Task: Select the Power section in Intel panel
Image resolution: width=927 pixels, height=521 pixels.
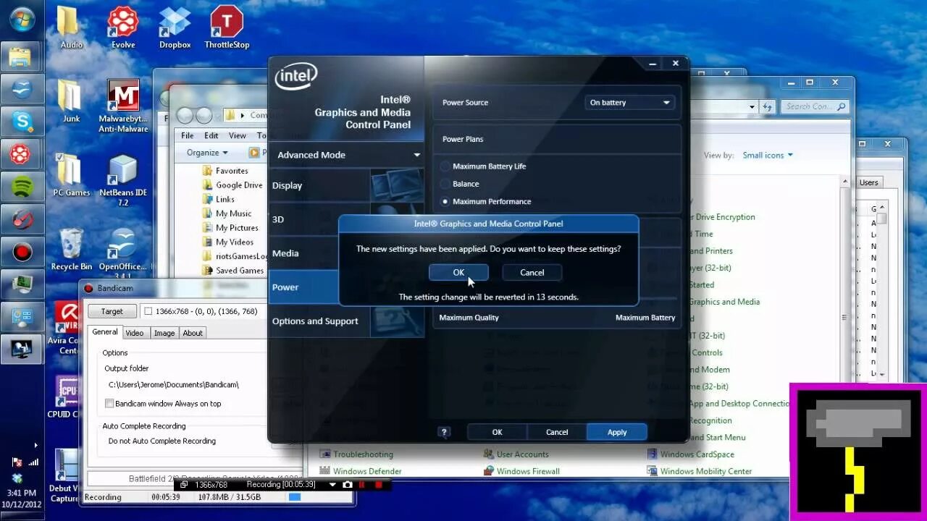Action: click(x=304, y=287)
